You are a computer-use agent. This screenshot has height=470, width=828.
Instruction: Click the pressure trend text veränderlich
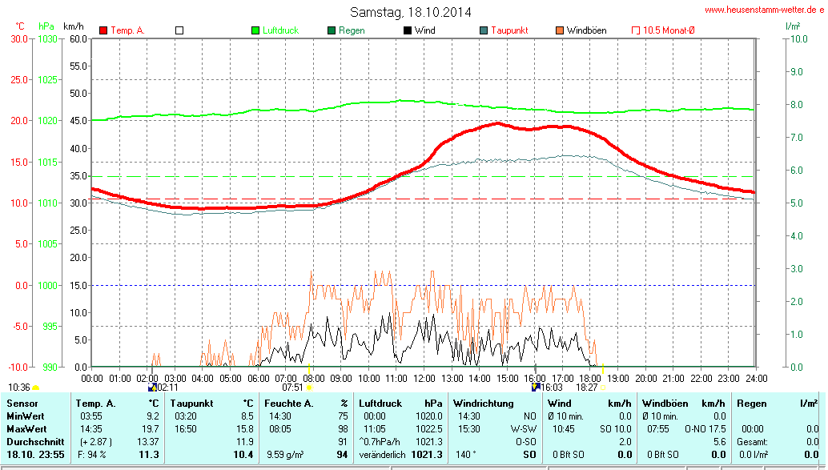382,455
